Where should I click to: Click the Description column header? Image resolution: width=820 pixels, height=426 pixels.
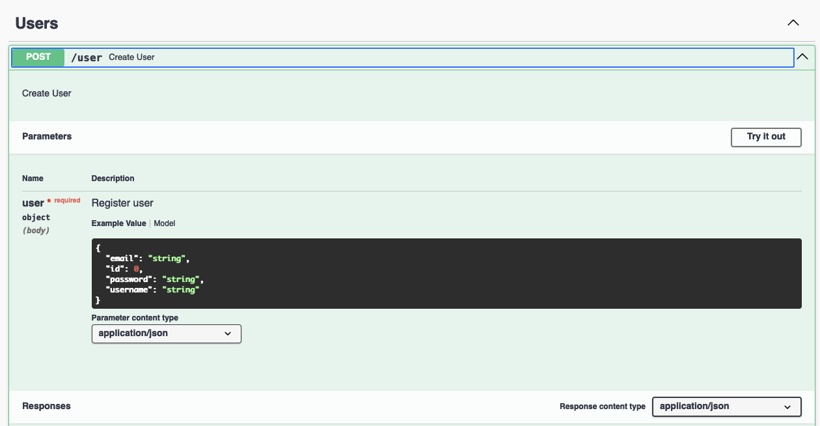113,178
